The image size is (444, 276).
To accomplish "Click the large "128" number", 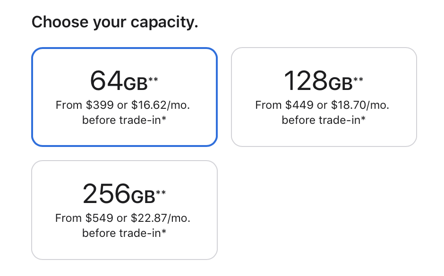I will pos(306,81).
